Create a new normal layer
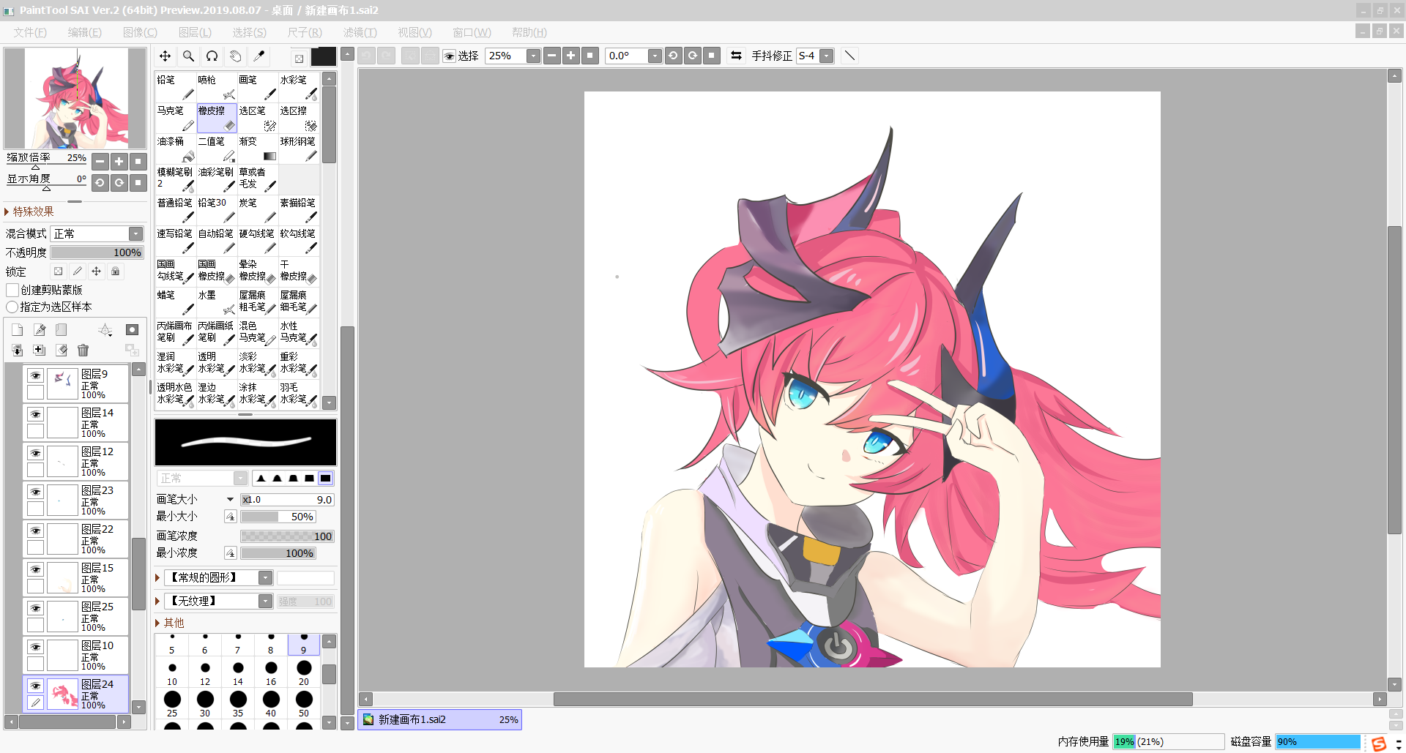The image size is (1406, 753). [x=18, y=330]
